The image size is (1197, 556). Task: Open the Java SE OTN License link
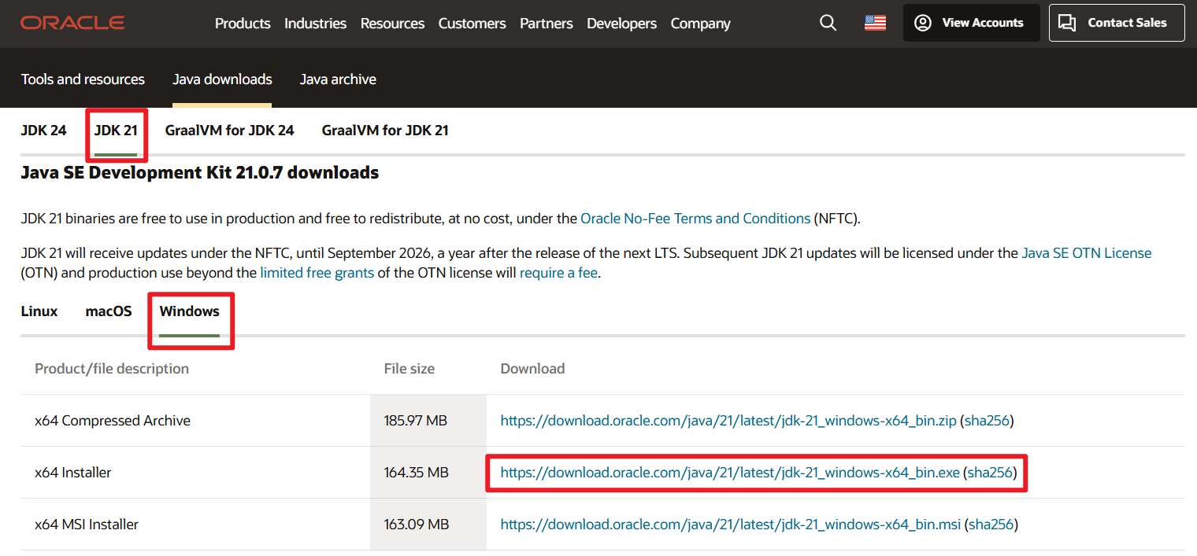[x=1087, y=253]
